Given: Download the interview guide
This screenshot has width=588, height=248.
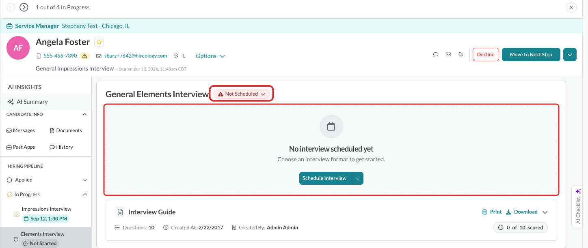Looking at the screenshot, I should [522, 212].
